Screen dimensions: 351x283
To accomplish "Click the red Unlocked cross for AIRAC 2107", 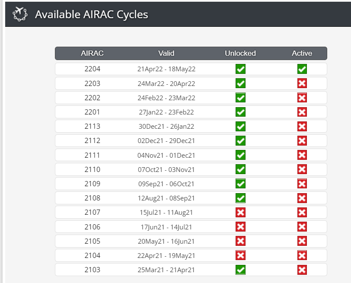I will (x=240, y=212).
